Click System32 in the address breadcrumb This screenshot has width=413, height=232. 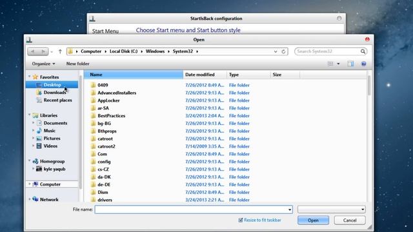183,52
